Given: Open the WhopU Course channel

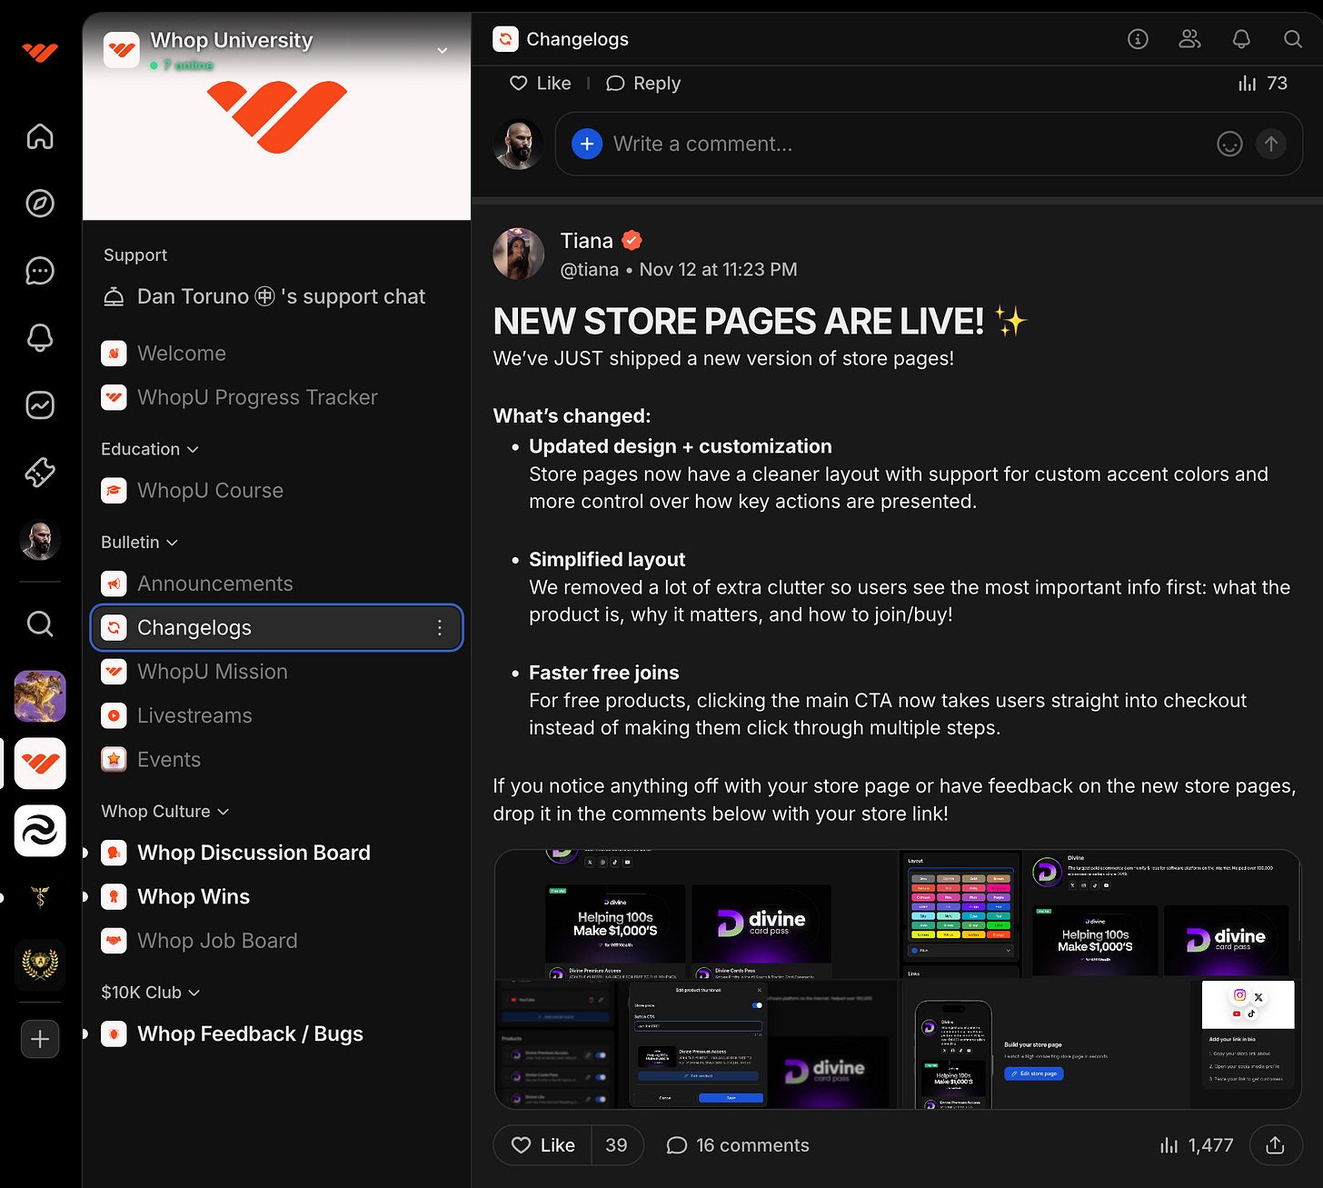Looking at the screenshot, I should pyautogui.click(x=276, y=490).
